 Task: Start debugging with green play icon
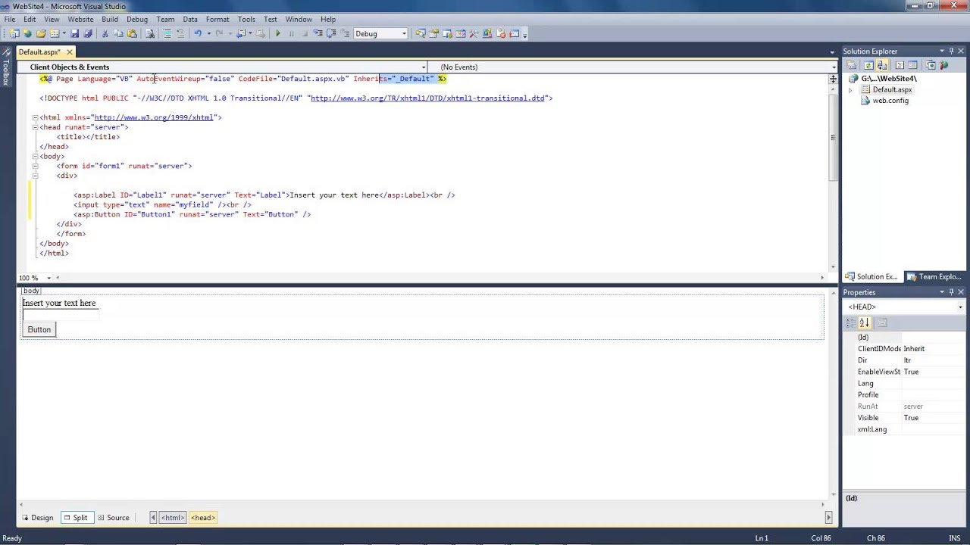[x=278, y=33]
